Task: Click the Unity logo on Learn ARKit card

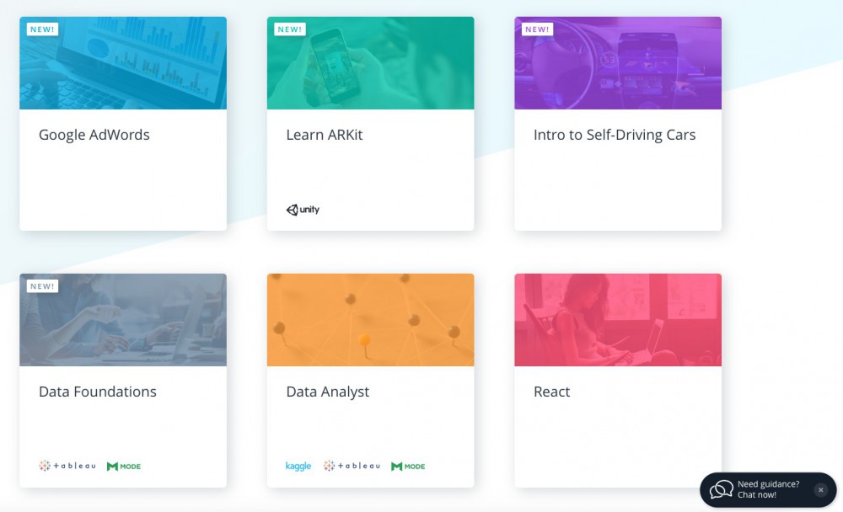Action: click(303, 210)
